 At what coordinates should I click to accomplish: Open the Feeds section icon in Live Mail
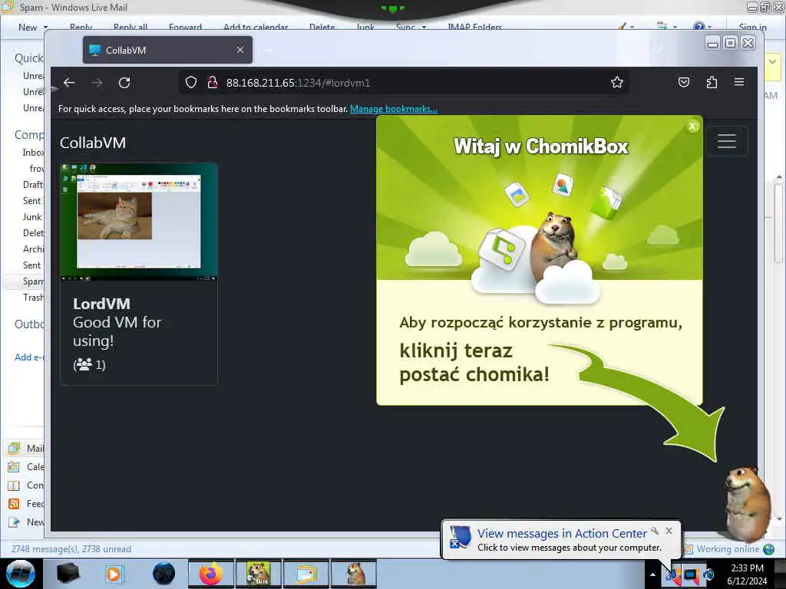coord(14,504)
